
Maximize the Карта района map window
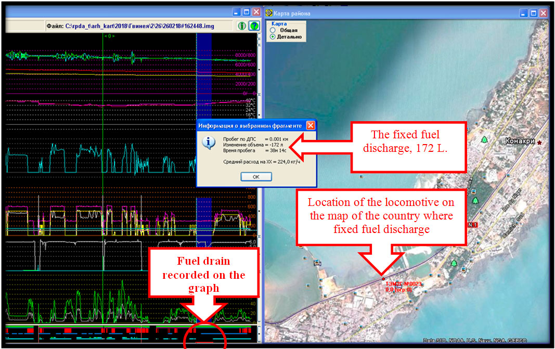tap(534, 12)
